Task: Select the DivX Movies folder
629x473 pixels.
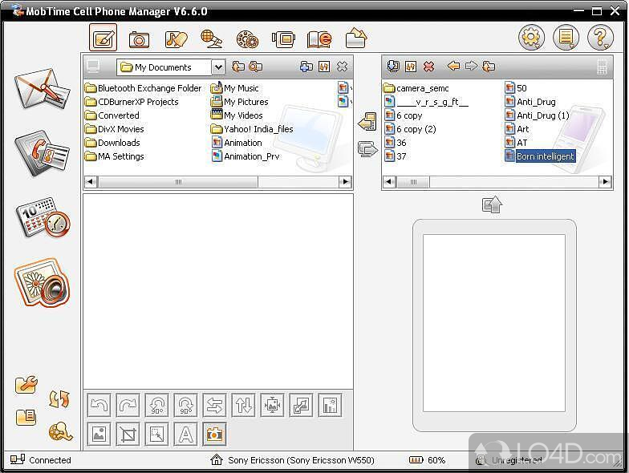Action: coord(120,129)
